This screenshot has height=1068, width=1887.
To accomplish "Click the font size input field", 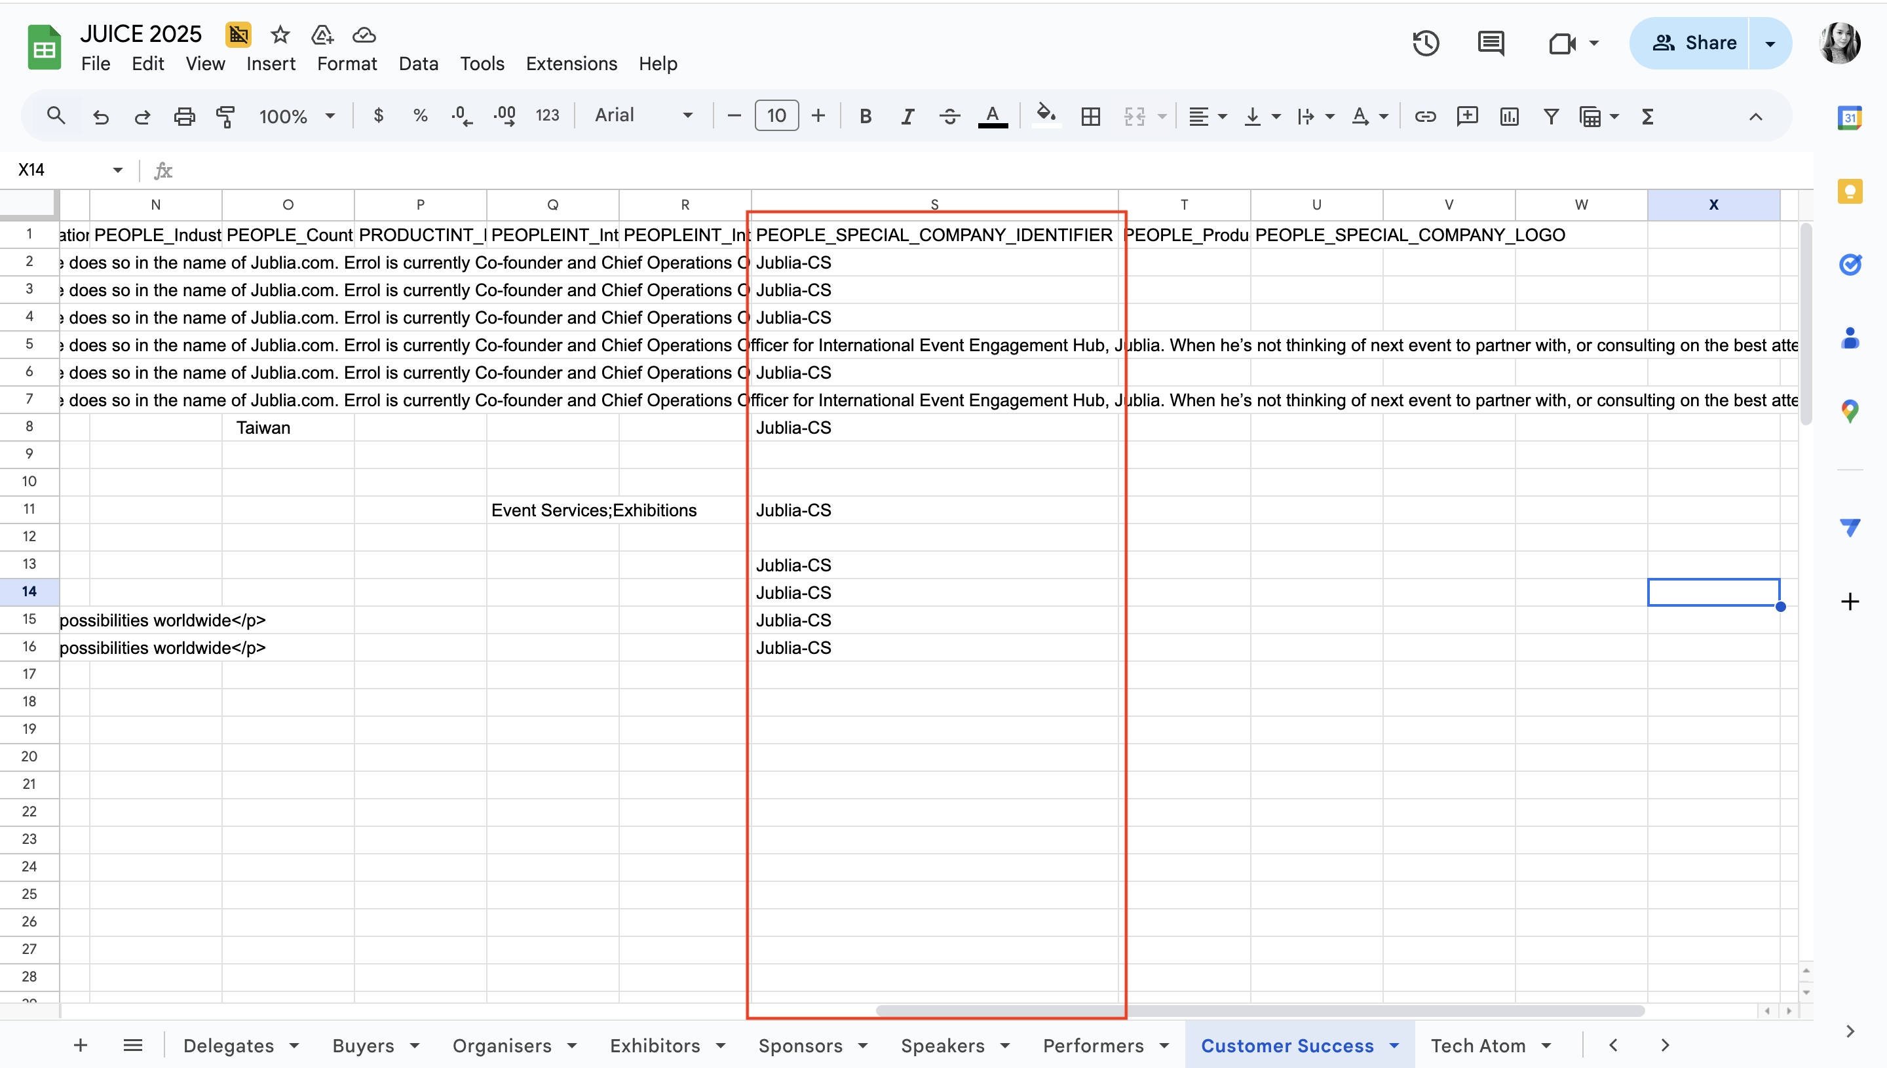I will tap(776, 116).
